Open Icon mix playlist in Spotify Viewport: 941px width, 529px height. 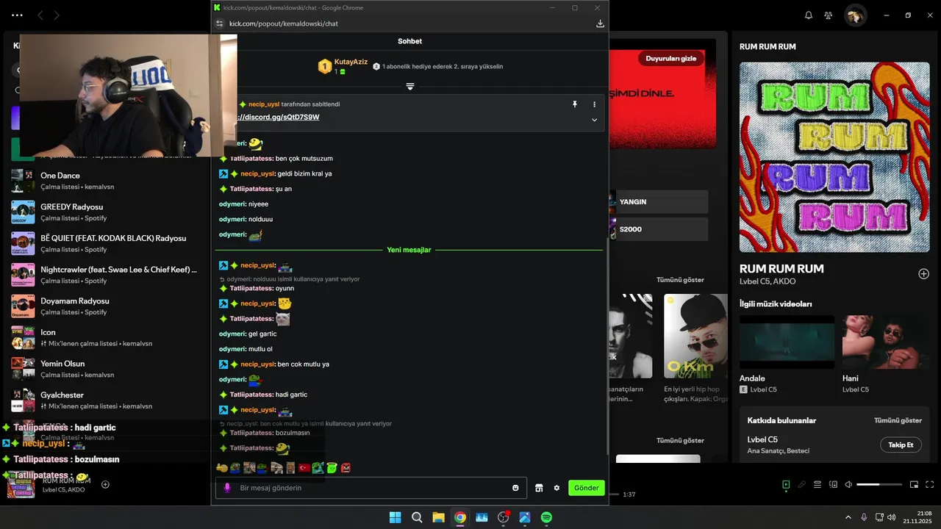103,337
